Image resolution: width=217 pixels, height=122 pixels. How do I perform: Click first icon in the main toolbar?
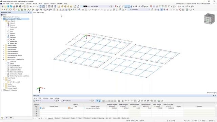[2, 6]
